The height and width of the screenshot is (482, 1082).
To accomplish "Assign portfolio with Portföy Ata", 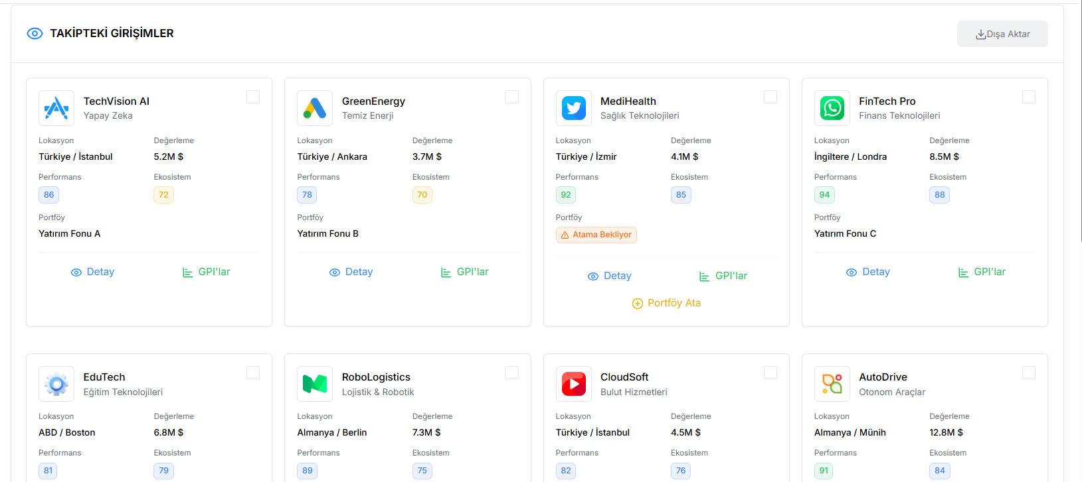I will 666,303.
